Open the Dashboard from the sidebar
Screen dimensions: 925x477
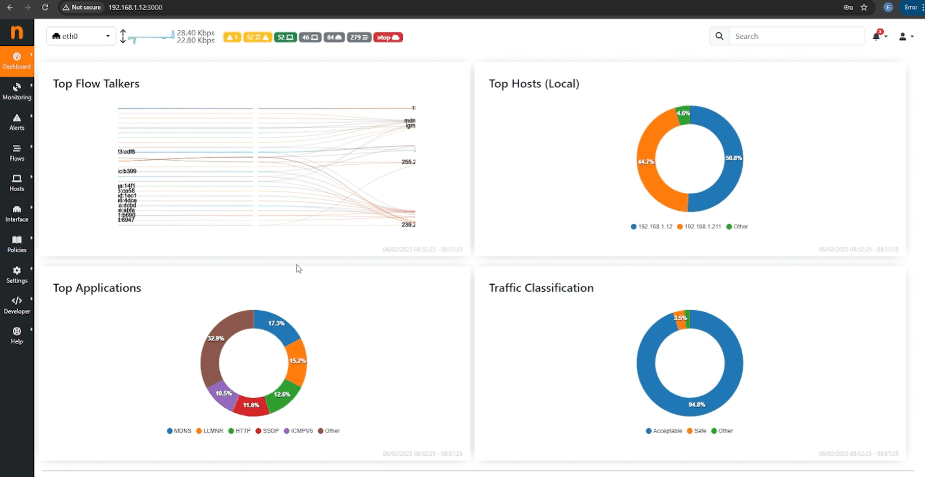pos(17,61)
